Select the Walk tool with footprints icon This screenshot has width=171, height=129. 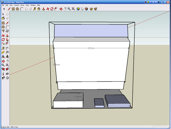click(3, 78)
